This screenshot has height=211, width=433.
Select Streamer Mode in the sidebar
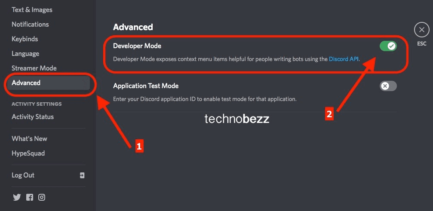click(34, 68)
